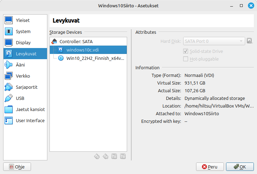
Task: Select Levykuvat storage disk icon
Action: point(8,54)
